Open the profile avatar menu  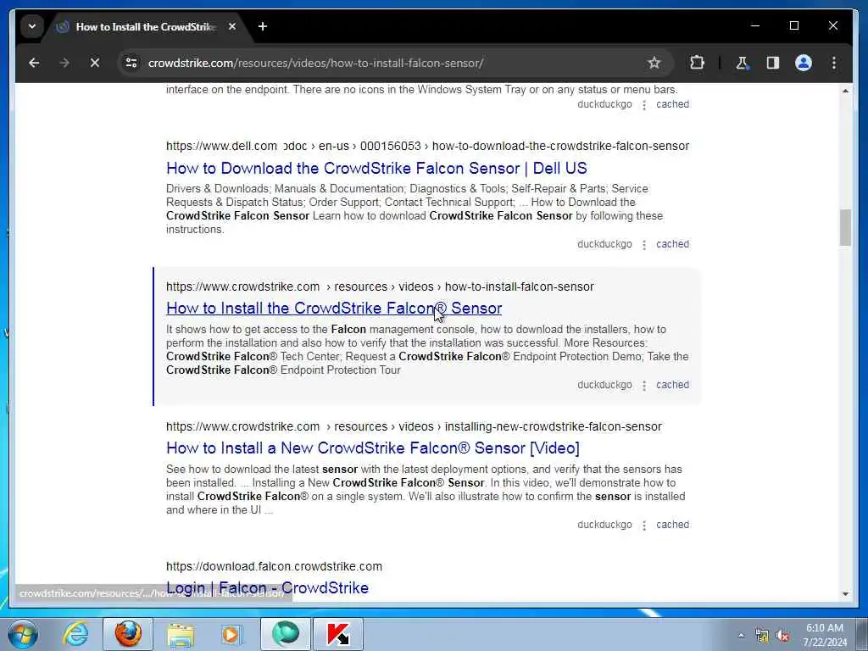pyautogui.click(x=804, y=63)
